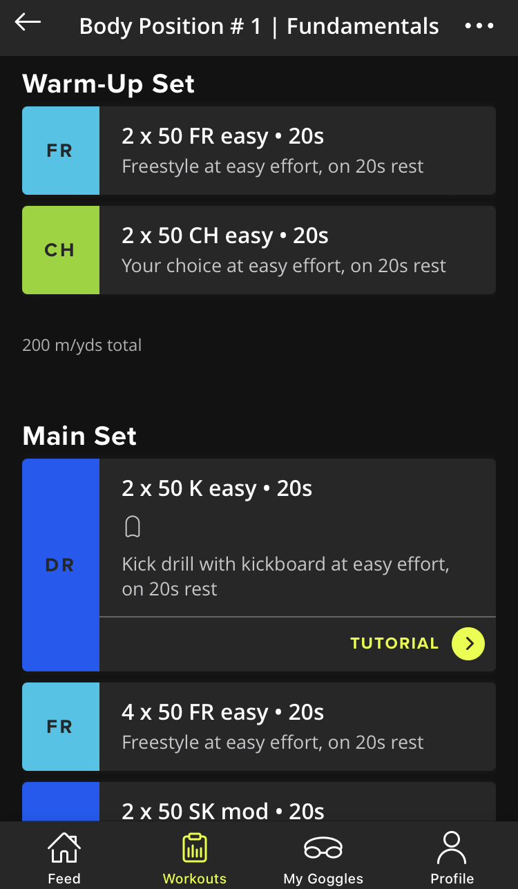Tap the back arrow icon
The height and width of the screenshot is (889, 518).
click(x=28, y=22)
